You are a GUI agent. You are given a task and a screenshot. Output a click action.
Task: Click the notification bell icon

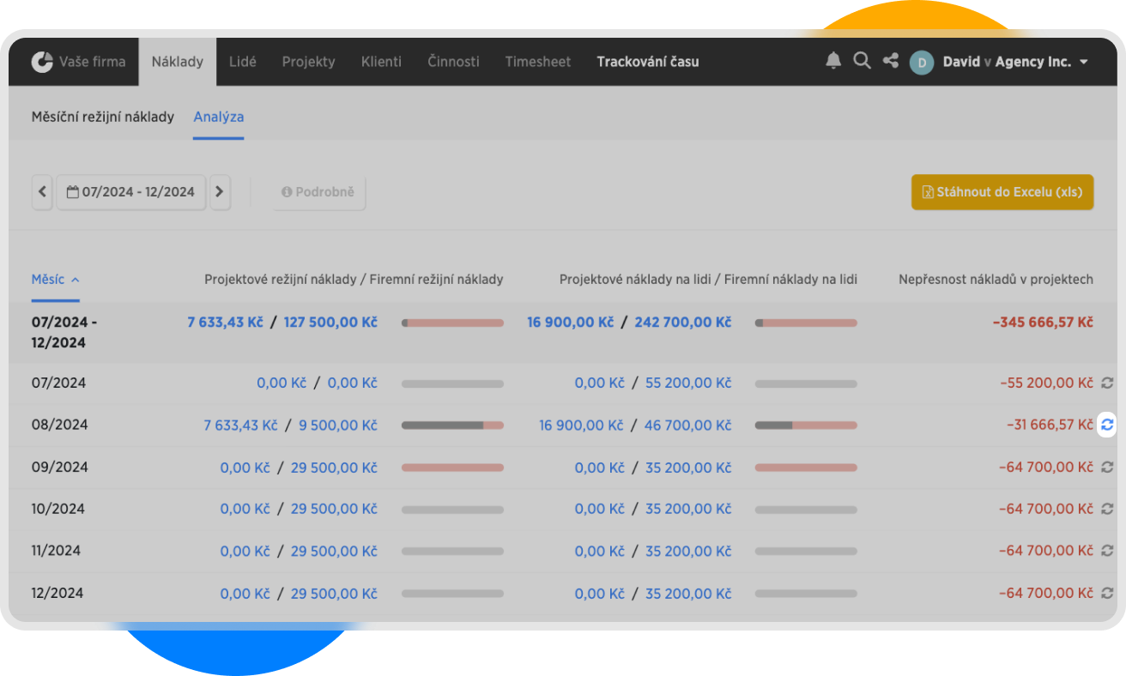(832, 61)
